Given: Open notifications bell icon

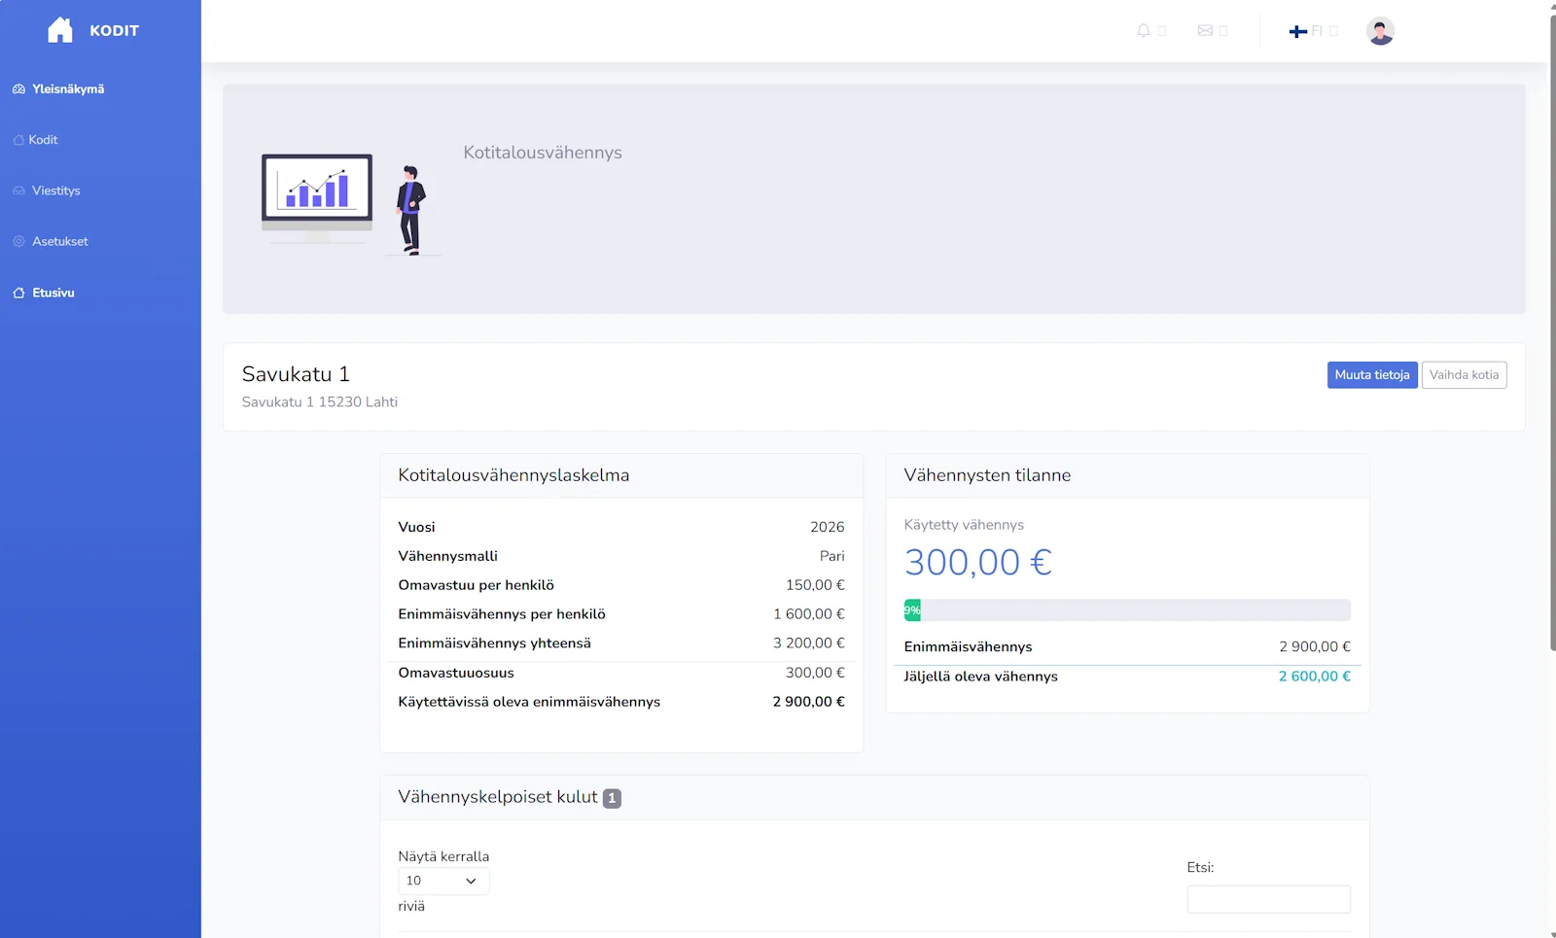Looking at the screenshot, I should (1144, 31).
